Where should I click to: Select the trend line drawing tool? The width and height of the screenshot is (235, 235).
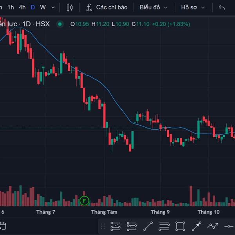pos(148,226)
